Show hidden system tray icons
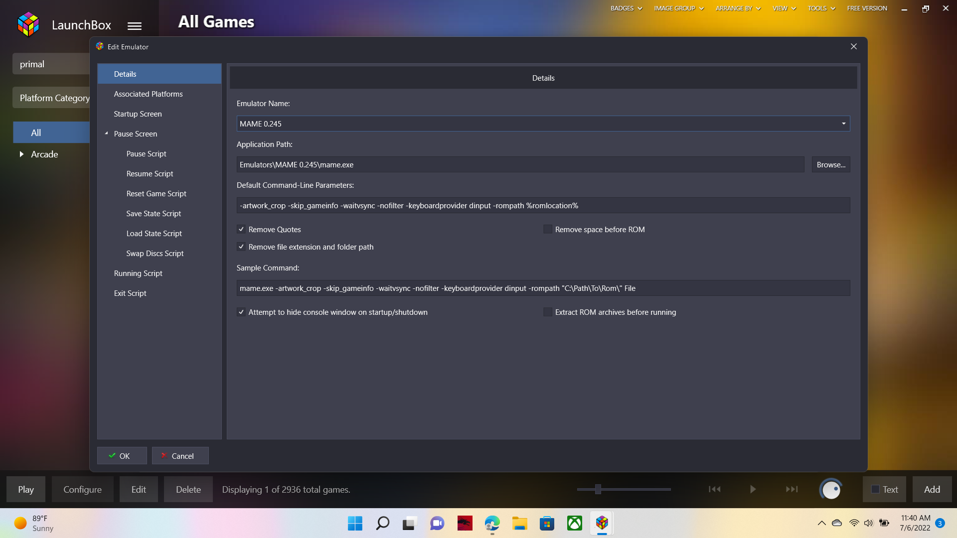The width and height of the screenshot is (957, 538). (821, 523)
